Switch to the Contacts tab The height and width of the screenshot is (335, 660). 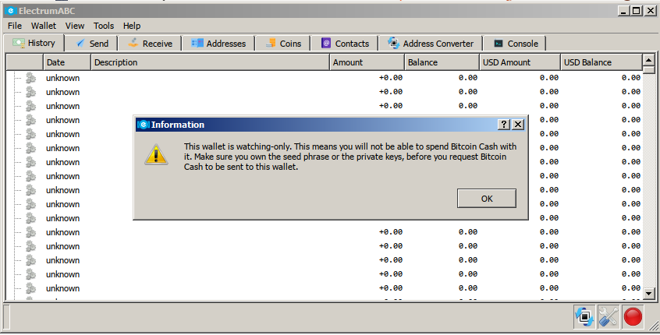tap(344, 44)
